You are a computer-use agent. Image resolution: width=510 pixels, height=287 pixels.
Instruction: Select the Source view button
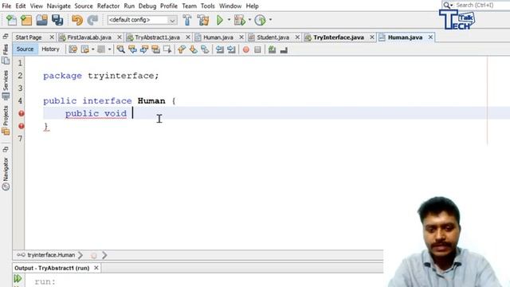pos(25,49)
